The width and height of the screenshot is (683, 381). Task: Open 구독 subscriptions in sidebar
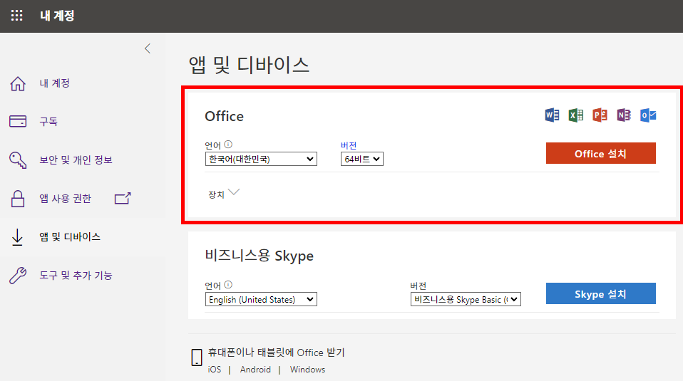click(x=48, y=122)
